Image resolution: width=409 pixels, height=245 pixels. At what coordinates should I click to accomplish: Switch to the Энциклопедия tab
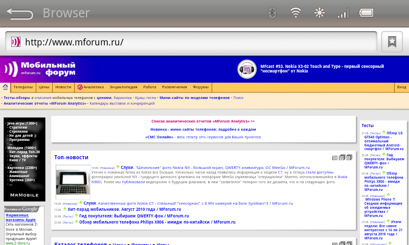point(123,87)
